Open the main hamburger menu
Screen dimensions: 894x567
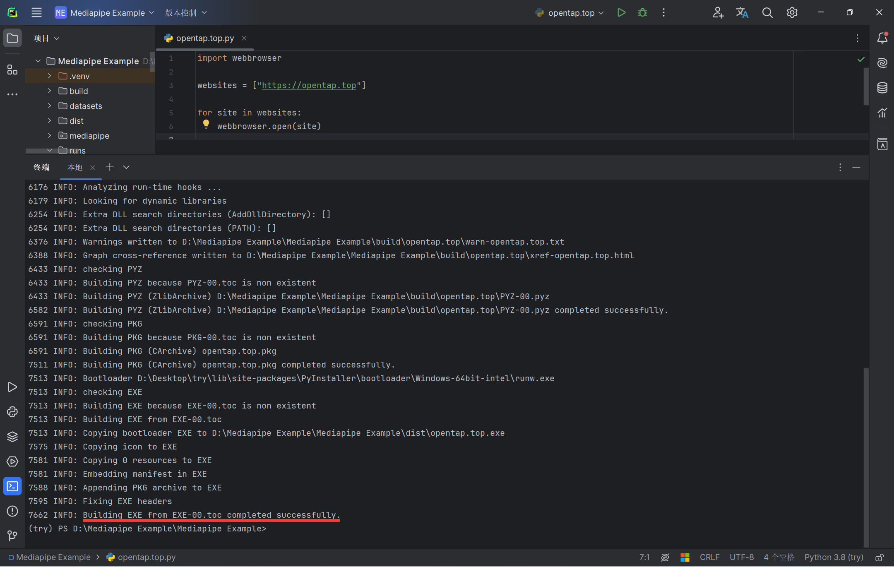[36, 12]
